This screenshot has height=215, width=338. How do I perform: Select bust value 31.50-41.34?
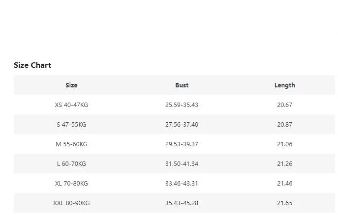tap(182, 163)
